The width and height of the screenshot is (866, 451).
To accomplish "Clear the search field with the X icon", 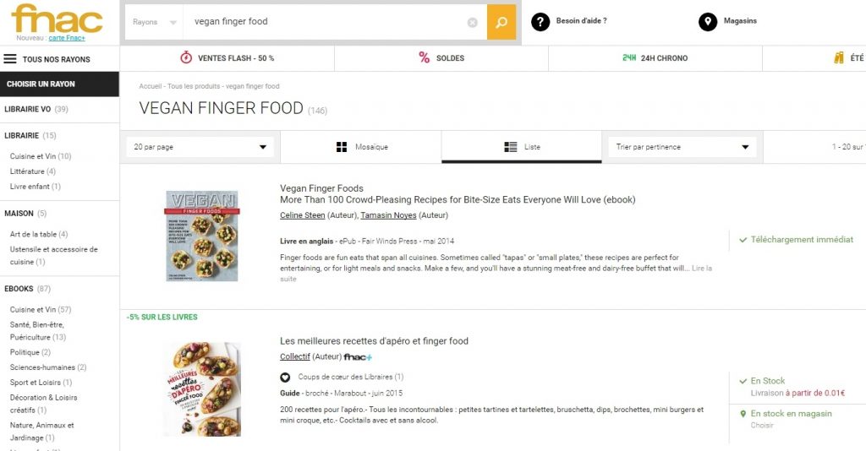I will (472, 22).
